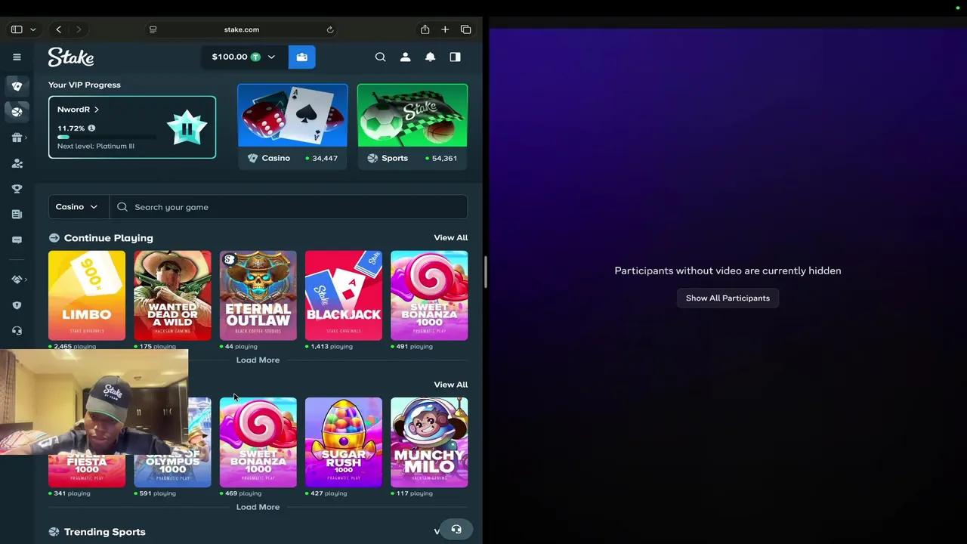The height and width of the screenshot is (544, 967).
Task: Toggle the right side panel in Stake header
Action: (x=455, y=57)
